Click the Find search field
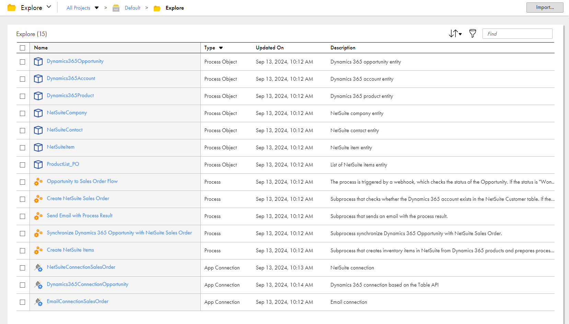This screenshot has width=569, height=324. (517, 34)
